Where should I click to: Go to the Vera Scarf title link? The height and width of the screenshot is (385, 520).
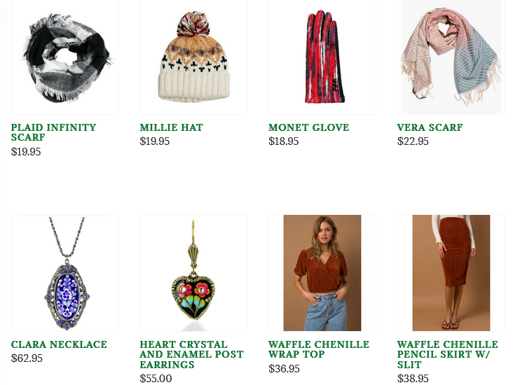tap(430, 127)
